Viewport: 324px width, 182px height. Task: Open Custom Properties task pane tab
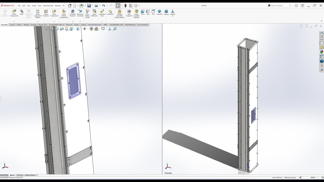pos(322,56)
